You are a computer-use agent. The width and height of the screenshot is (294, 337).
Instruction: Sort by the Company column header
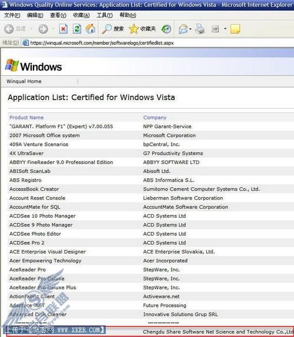coord(155,118)
